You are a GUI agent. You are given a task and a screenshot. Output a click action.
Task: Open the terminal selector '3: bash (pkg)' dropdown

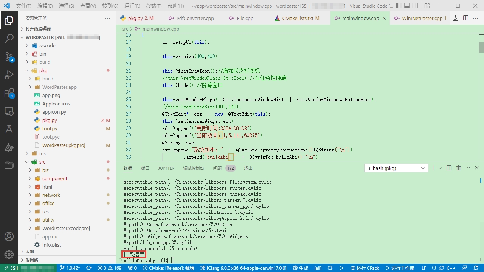(396, 168)
